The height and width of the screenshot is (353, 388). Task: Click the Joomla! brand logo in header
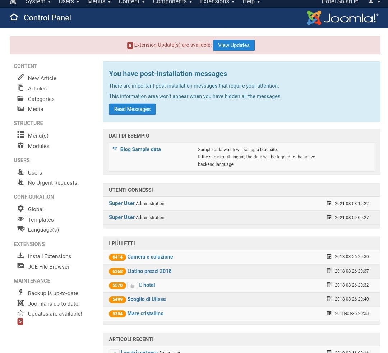coord(342,18)
